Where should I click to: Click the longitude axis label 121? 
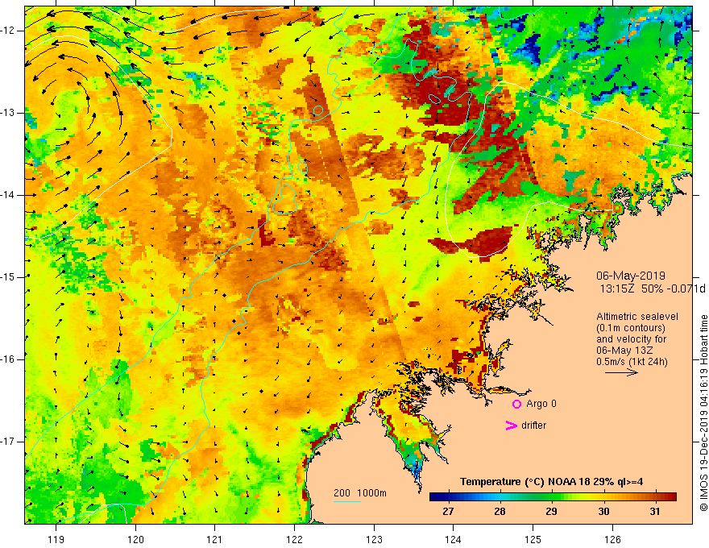215,539
